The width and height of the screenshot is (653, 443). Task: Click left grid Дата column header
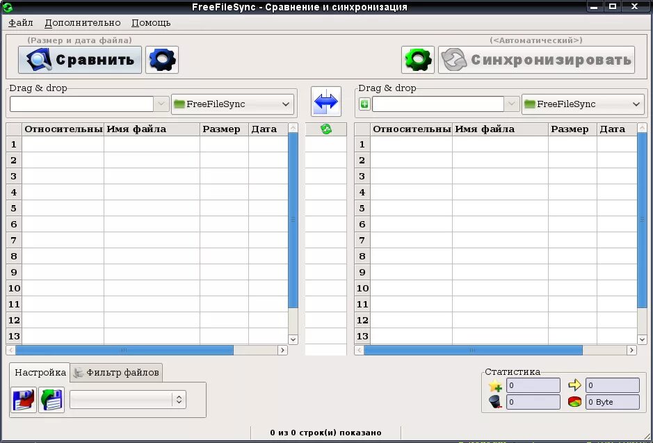268,129
